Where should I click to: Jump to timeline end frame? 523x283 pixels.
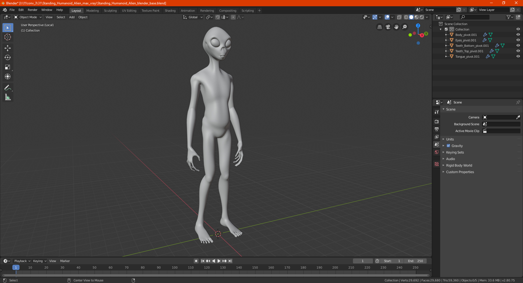pos(230,261)
